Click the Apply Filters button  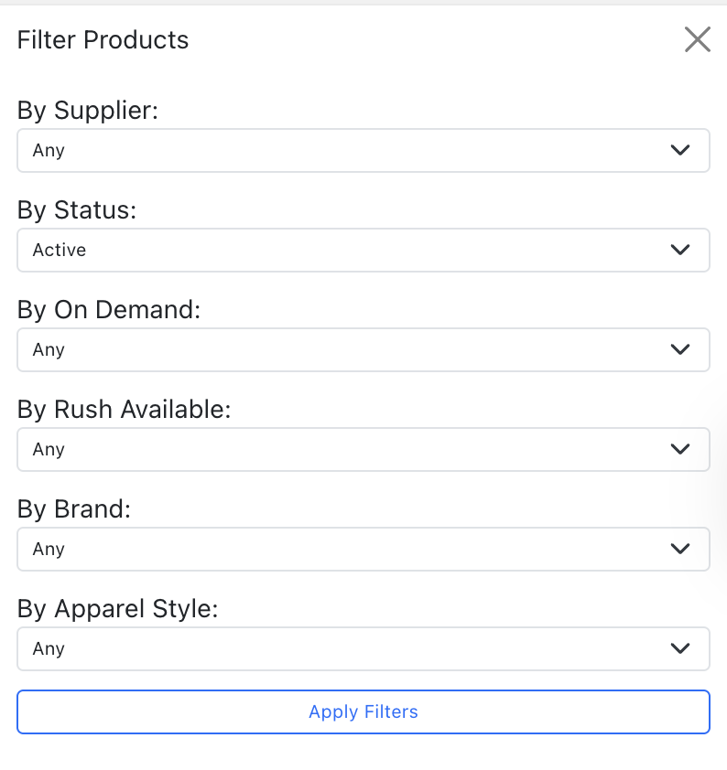[x=363, y=711]
